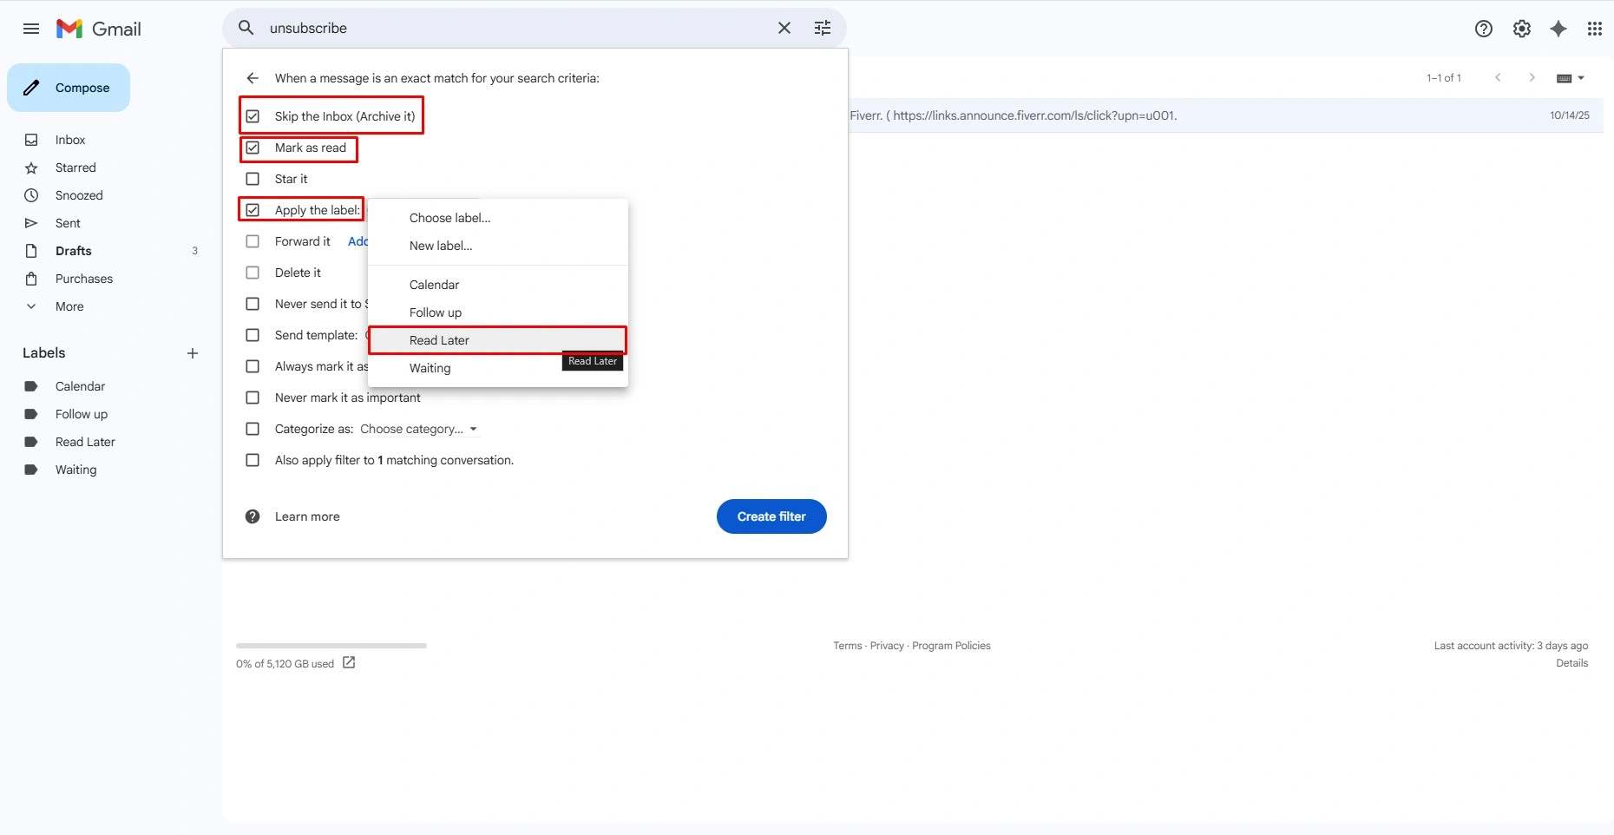Open the main menu hamburger icon
This screenshot has width=1614, height=835.
click(31, 29)
